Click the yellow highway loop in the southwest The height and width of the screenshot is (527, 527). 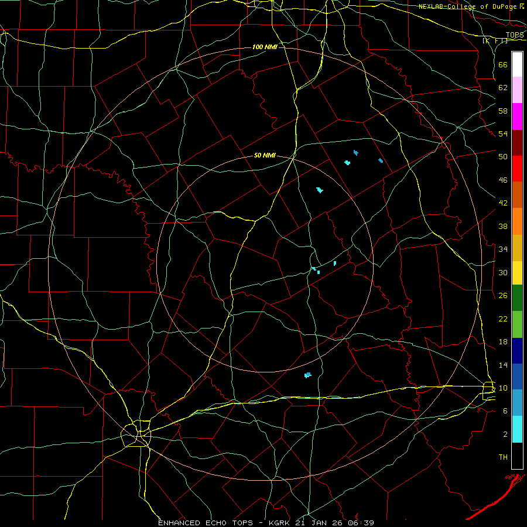[136, 433]
